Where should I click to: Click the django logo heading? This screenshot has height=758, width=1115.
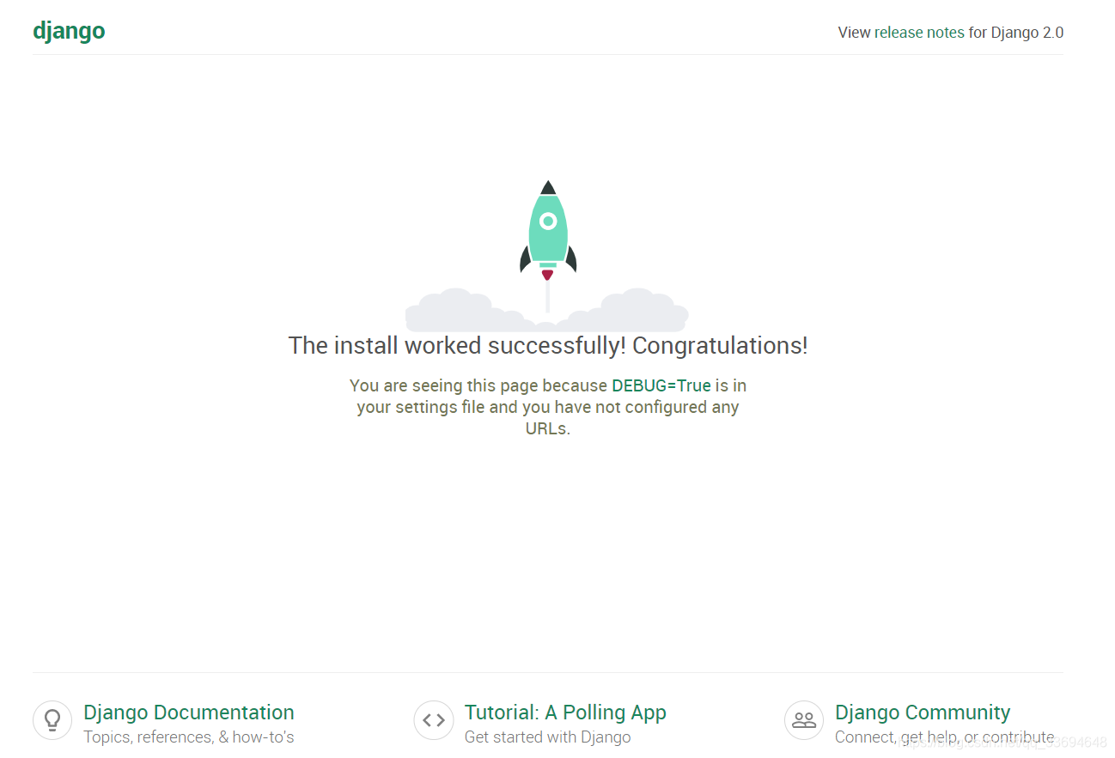[x=69, y=31]
